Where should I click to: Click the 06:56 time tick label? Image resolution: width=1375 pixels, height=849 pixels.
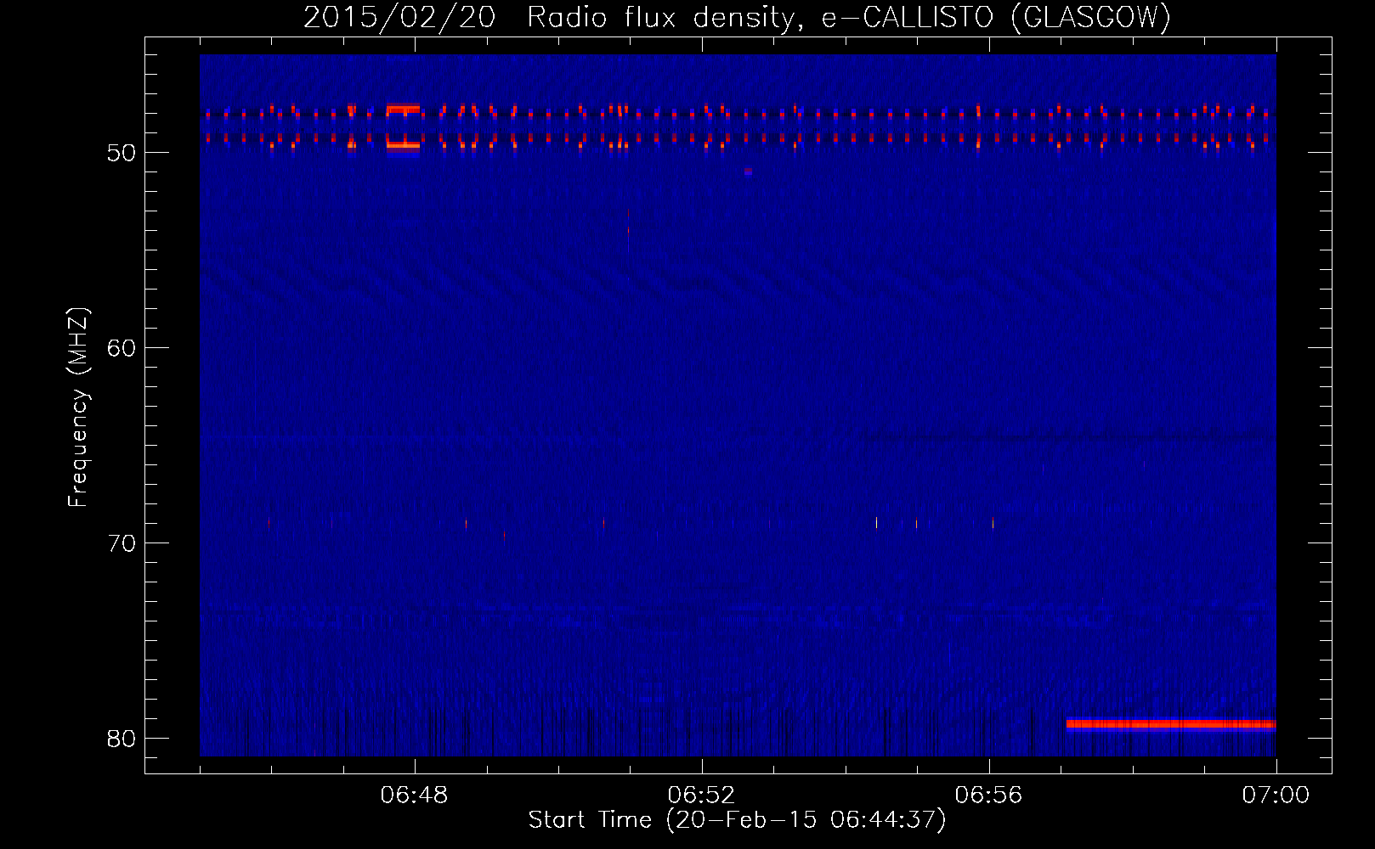click(x=988, y=796)
